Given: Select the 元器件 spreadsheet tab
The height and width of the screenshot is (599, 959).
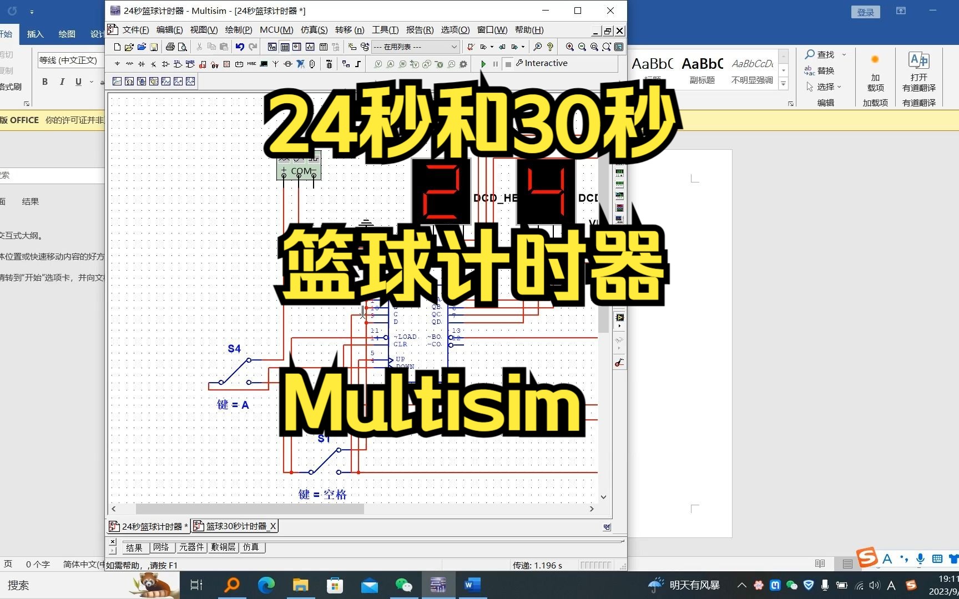Looking at the screenshot, I should 191,547.
